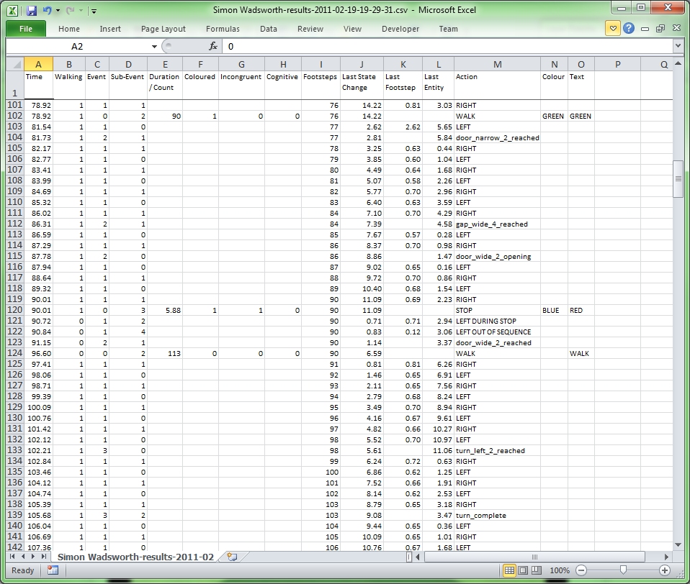The image size is (690, 584).
Task: Expand the formula bar
Action: click(x=678, y=46)
